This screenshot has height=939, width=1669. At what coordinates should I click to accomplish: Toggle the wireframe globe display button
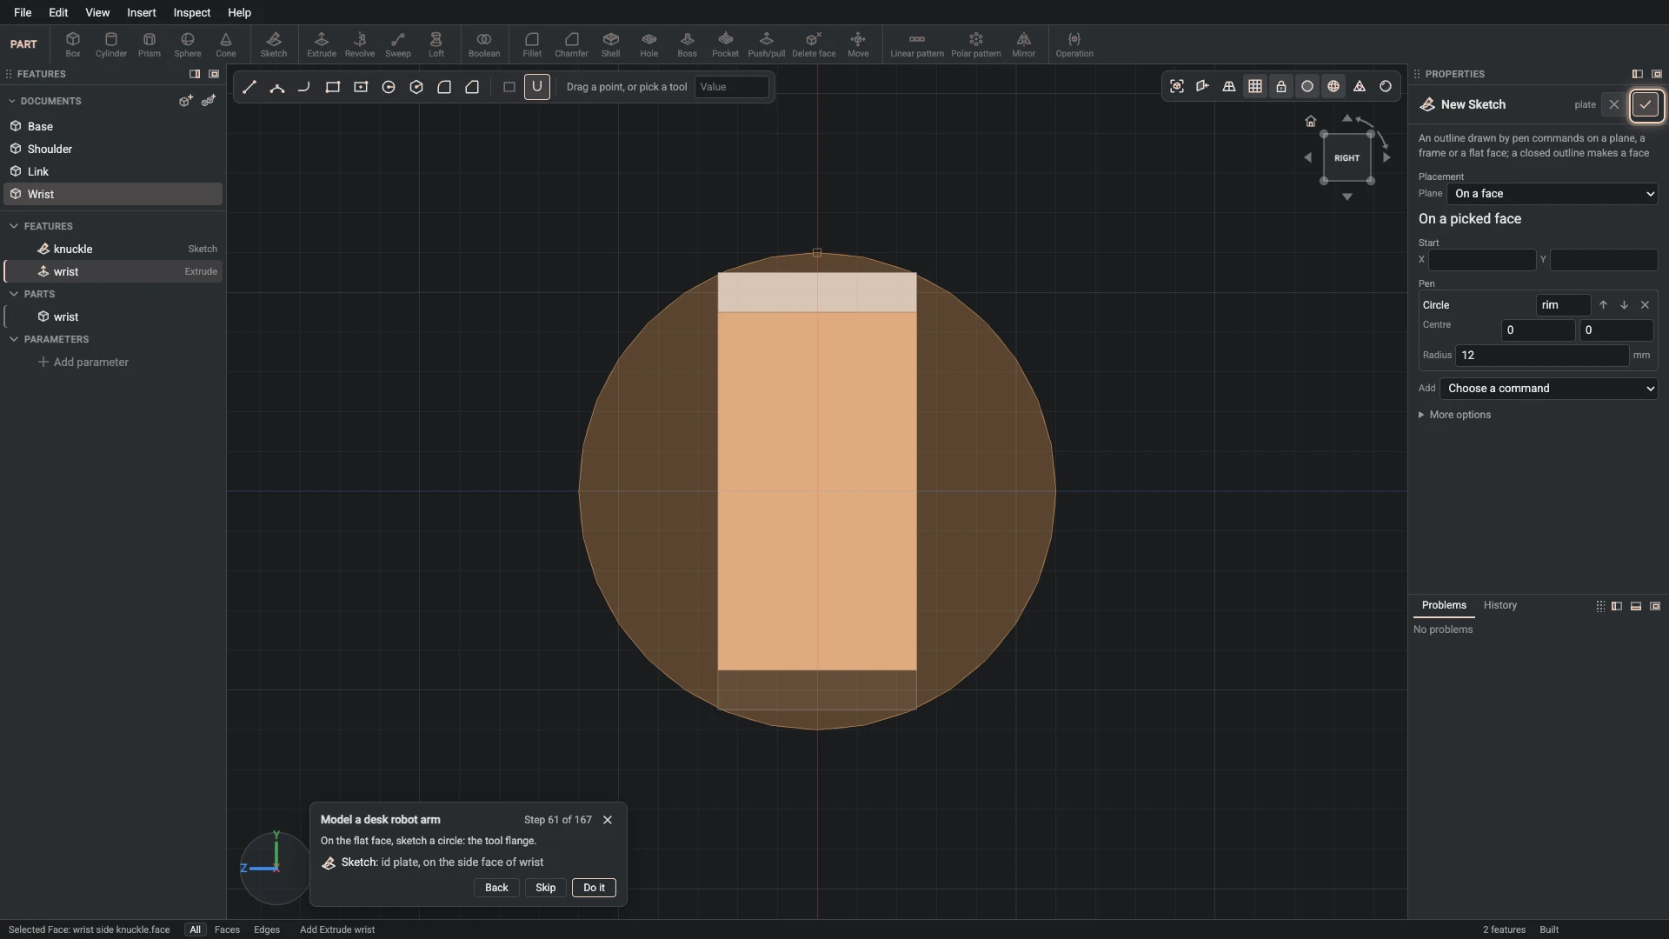click(x=1333, y=86)
